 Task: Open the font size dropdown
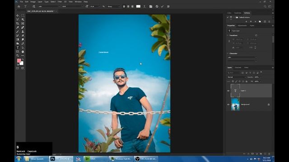pyautogui.click(x=95, y=6)
